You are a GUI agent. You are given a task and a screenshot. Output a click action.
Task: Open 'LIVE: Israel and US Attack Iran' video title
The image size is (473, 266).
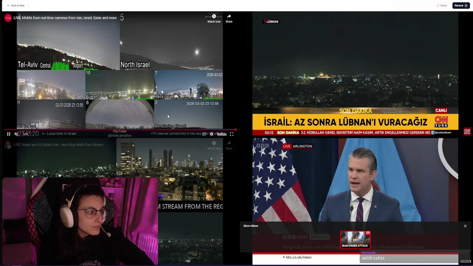tap(58, 145)
